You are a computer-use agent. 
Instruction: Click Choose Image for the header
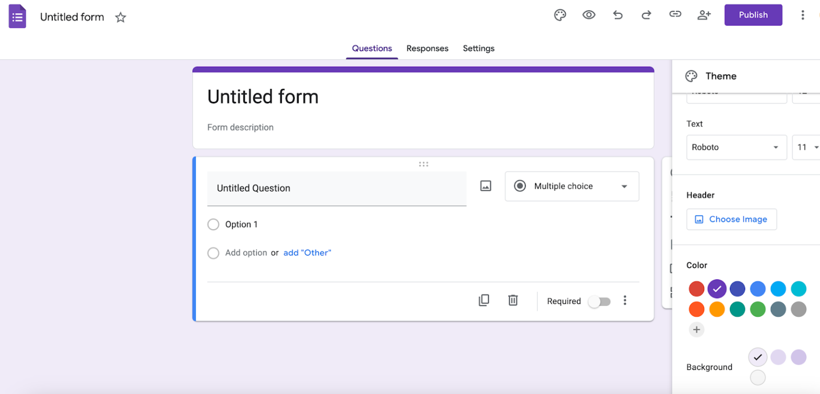click(x=731, y=219)
